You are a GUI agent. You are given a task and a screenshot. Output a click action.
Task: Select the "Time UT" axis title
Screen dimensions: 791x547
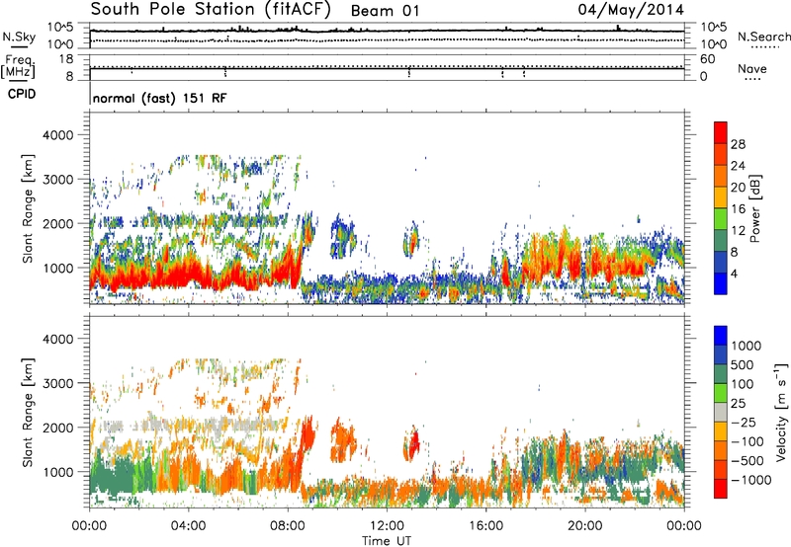[x=387, y=541]
